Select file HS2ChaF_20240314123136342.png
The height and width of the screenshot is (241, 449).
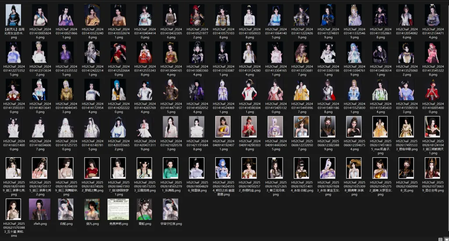point(40,53)
